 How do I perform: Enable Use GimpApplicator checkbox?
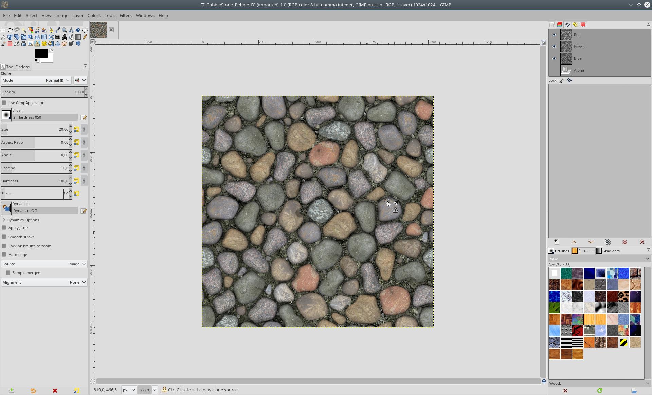(x=4, y=103)
